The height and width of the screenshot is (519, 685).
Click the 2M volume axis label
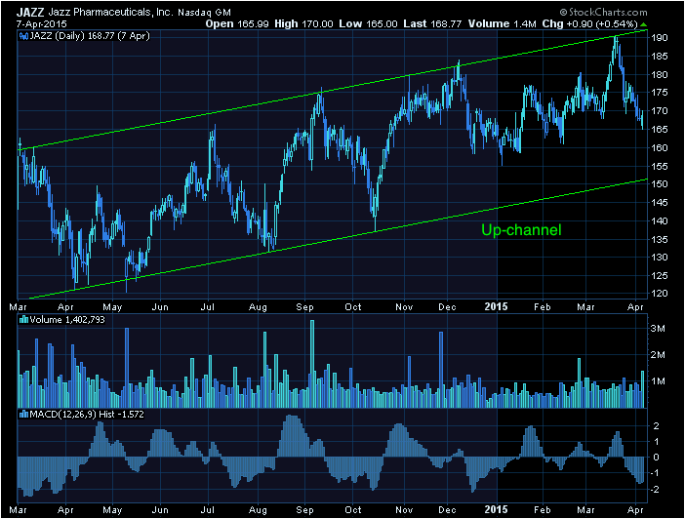[x=658, y=355]
